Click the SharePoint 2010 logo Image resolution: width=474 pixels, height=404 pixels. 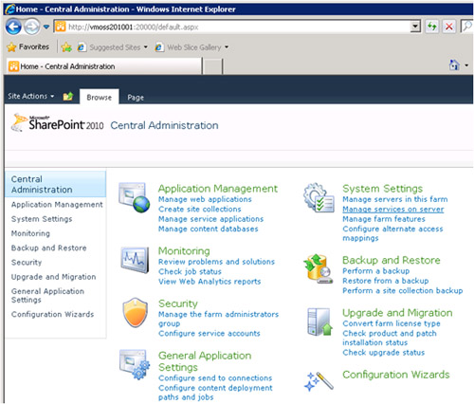tap(57, 122)
